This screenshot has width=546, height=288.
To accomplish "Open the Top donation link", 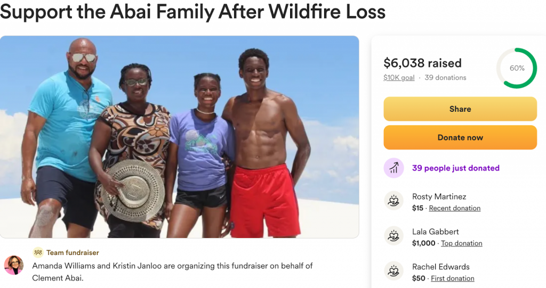I will [x=461, y=243].
